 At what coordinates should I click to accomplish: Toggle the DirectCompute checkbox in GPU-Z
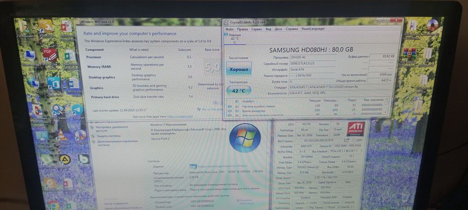pyautogui.click(x=322, y=203)
